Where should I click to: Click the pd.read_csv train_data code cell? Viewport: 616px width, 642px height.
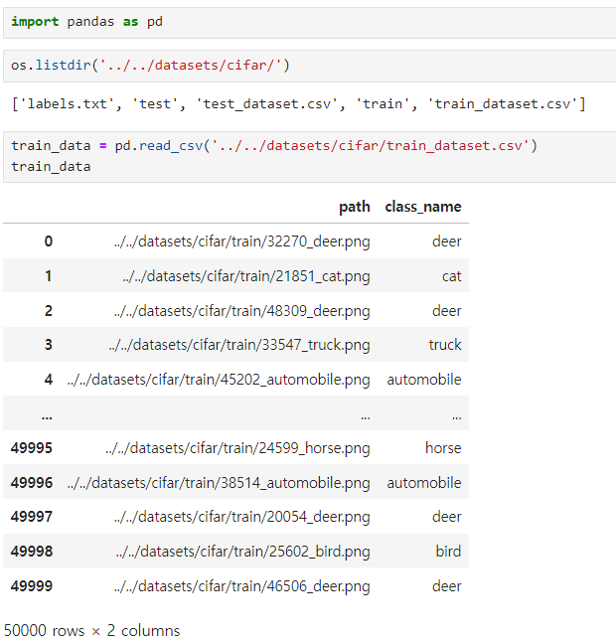point(309,157)
